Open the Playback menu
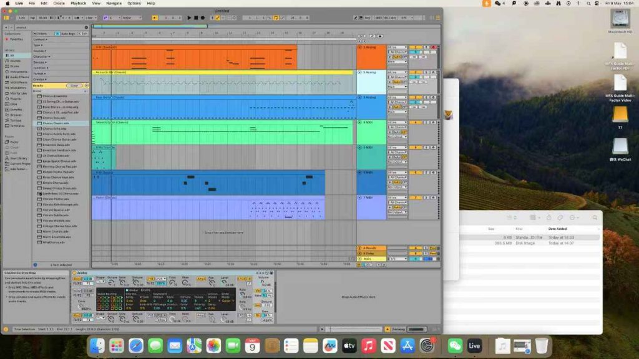This screenshot has width=639, height=359. [79, 3]
